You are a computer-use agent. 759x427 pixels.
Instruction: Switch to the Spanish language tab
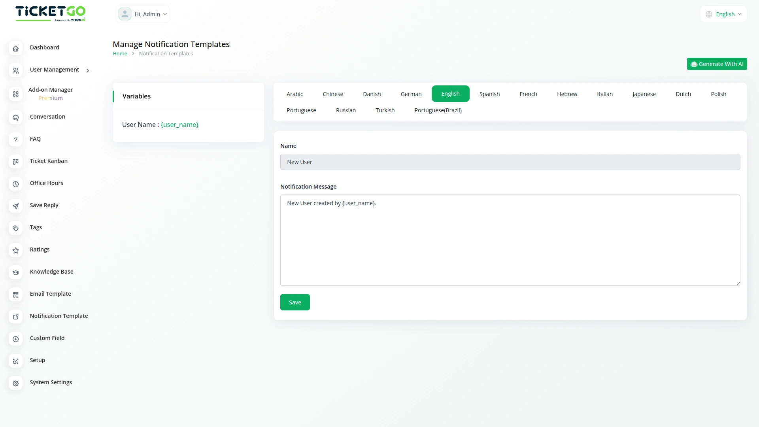[x=489, y=94]
